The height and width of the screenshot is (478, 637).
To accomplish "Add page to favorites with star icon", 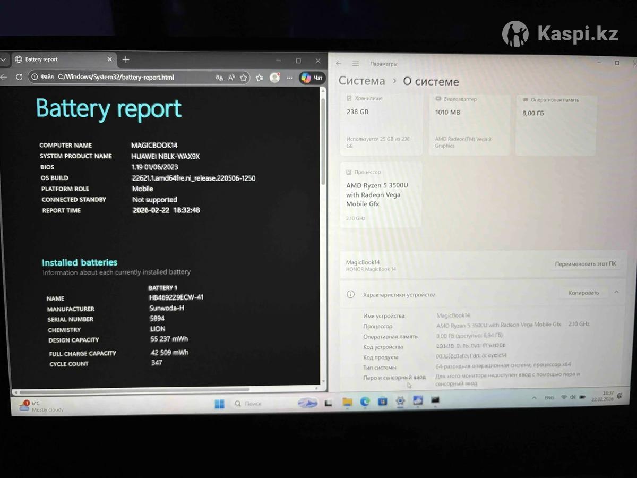I will [244, 78].
